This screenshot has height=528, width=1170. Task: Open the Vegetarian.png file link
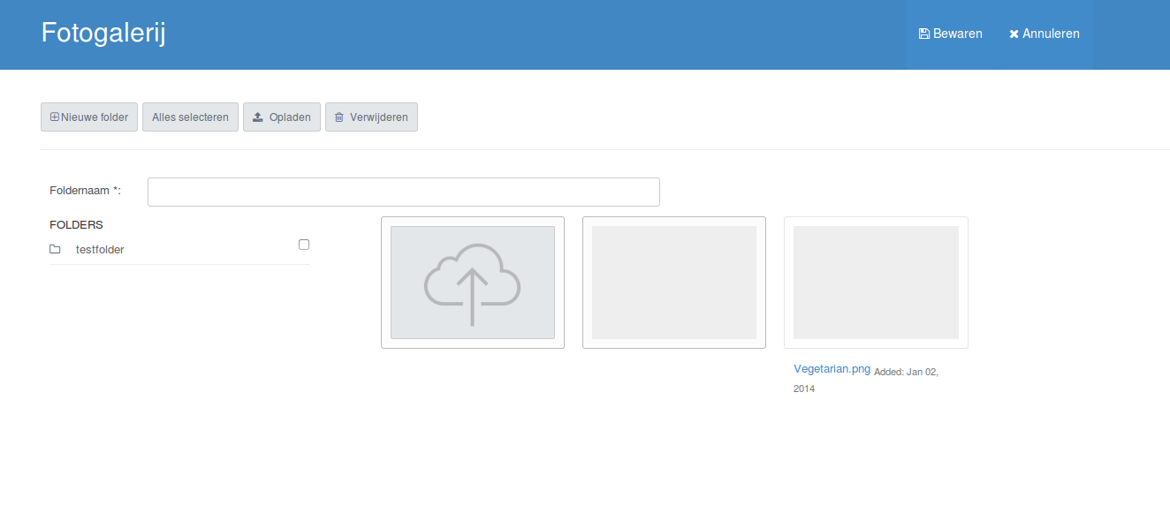pyautogui.click(x=832, y=369)
